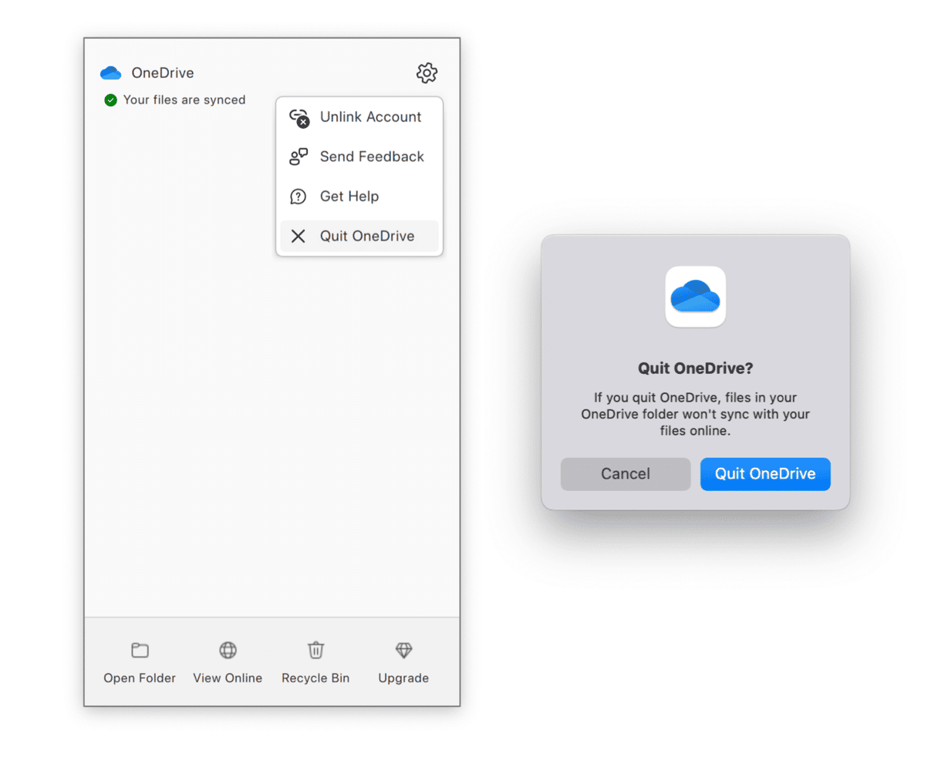Click the Send Feedback person icon
The image size is (938, 760).
tap(299, 156)
